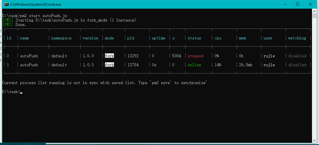
Task: Click cpu value '14%'
Action: [218, 65]
